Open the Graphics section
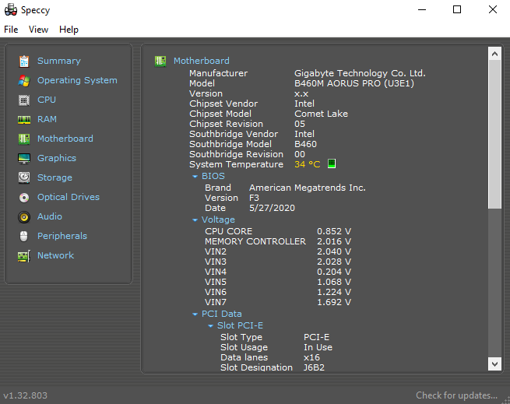Viewport: 510px width, 404px height. coord(57,159)
